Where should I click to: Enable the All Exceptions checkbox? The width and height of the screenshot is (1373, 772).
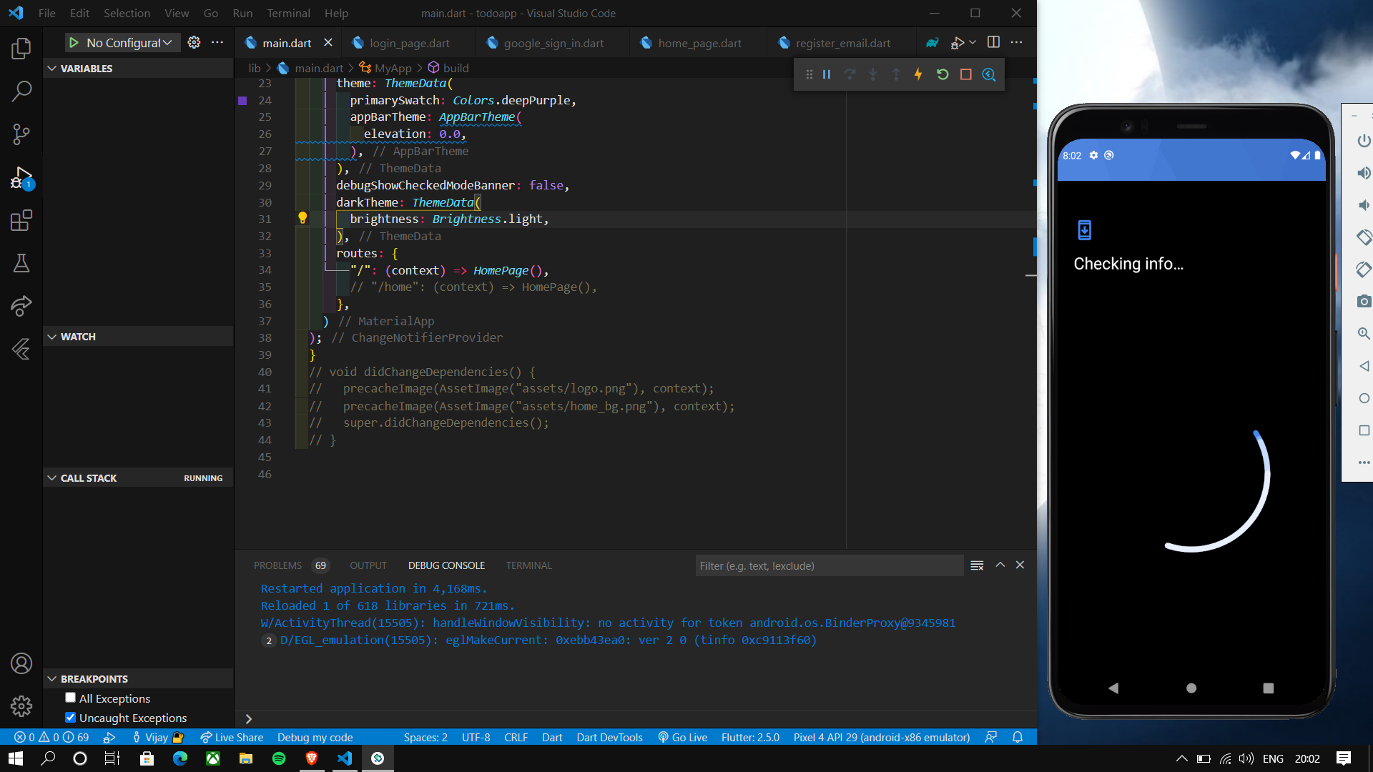70,698
